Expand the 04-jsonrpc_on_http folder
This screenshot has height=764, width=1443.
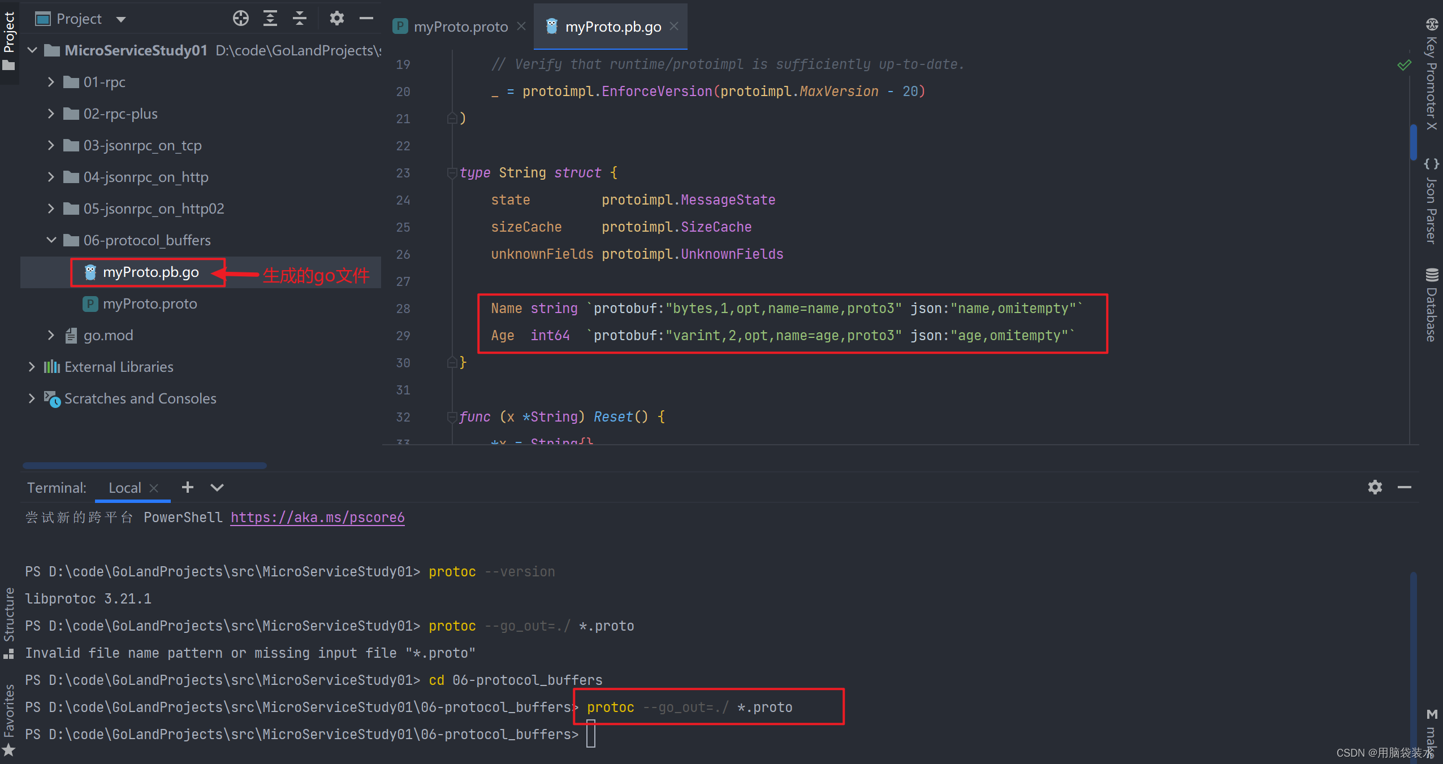click(51, 177)
